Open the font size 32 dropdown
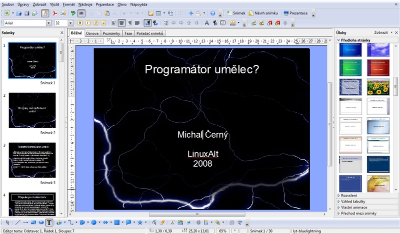The width and height of the screenshot is (400, 234). 70,23
